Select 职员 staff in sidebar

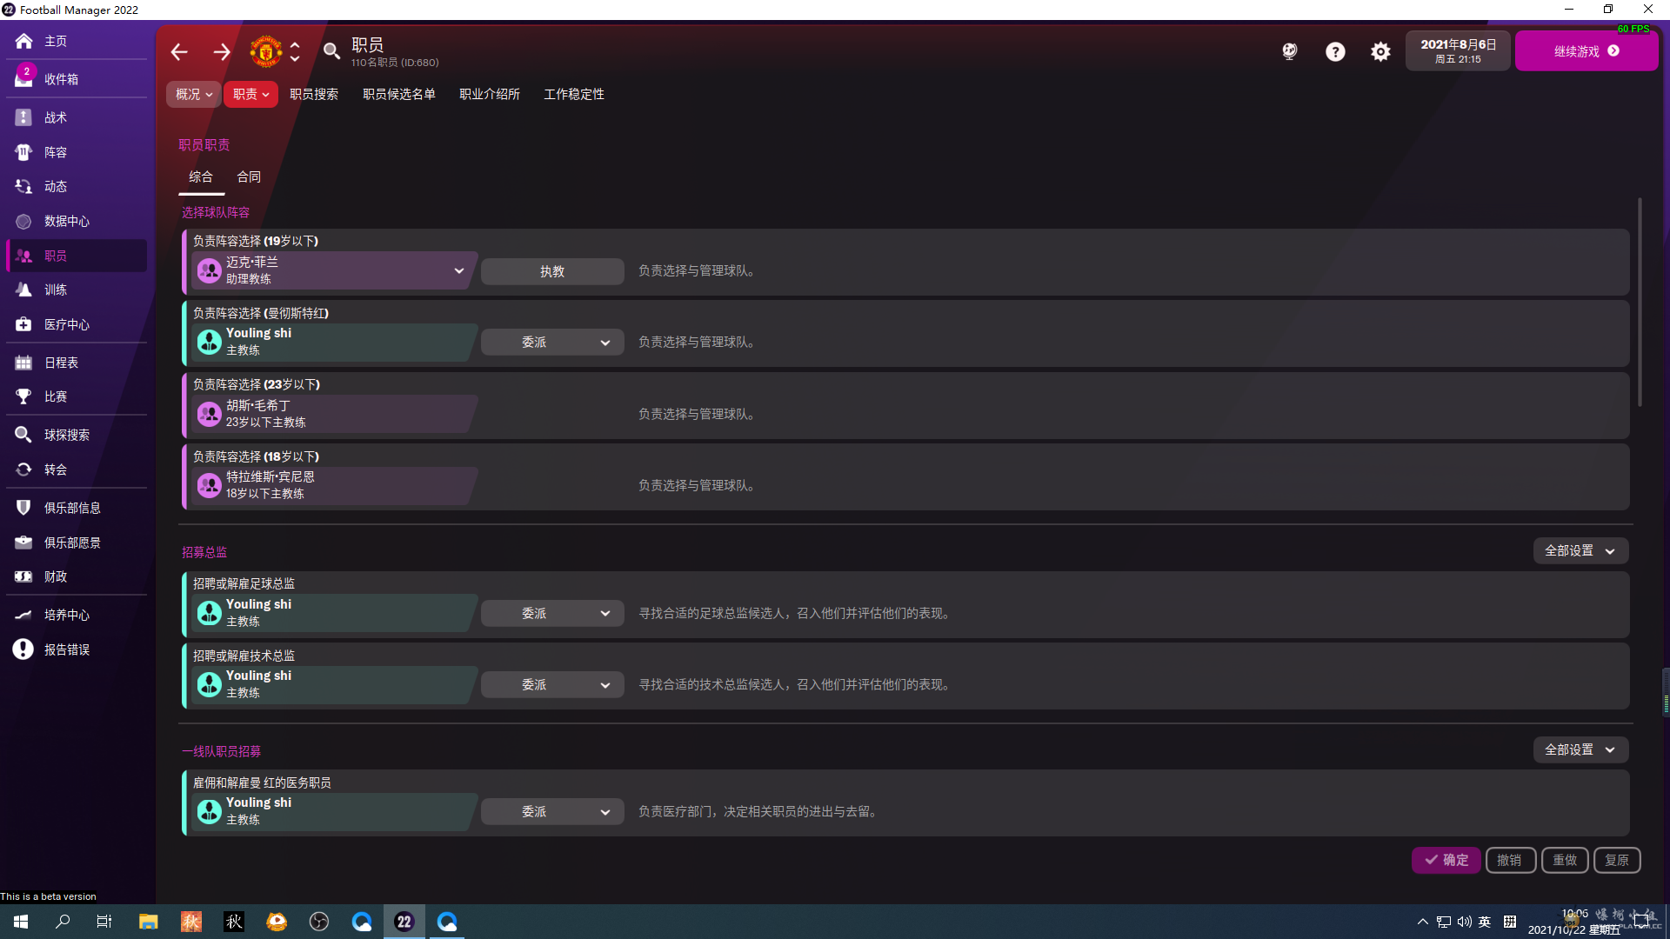pos(77,256)
